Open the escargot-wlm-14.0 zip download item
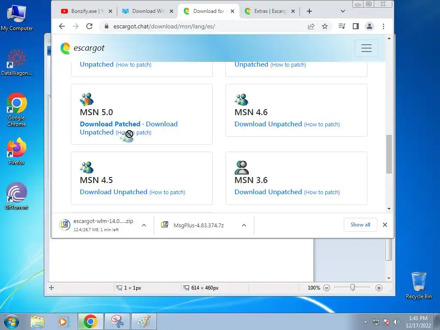 97,225
